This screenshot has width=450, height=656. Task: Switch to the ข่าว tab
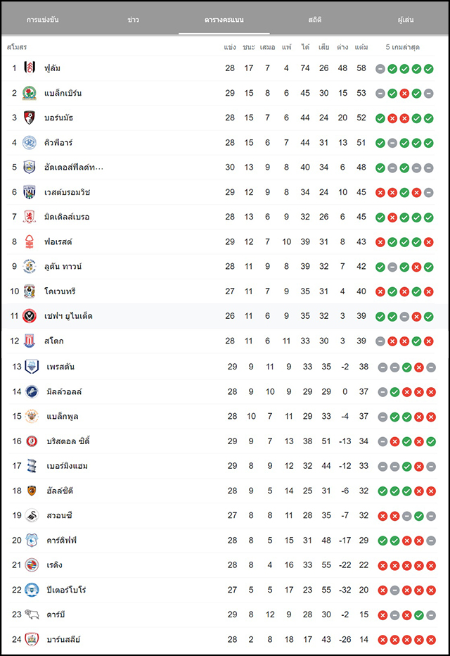tap(134, 20)
